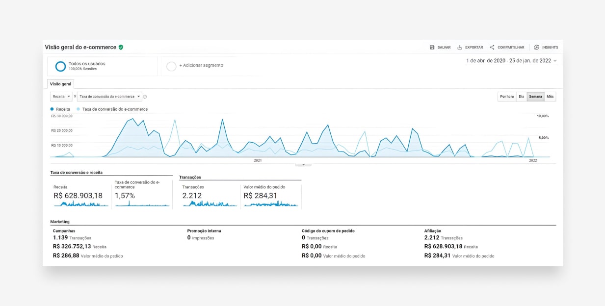Image resolution: width=605 pixels, height=306 pixels.
Task: Click the 2022 label on the chart timeline
Action: tap(533, 160)
